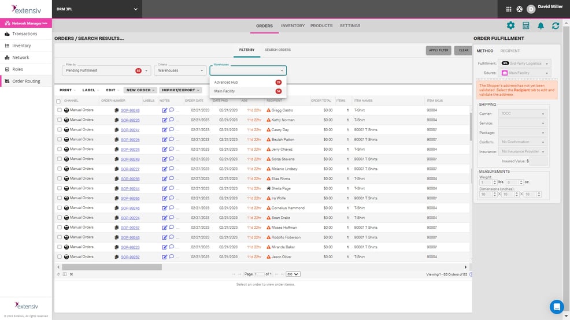Open David Miller user avatar
This screenshot has width=570, height=320.
(x=531, y=9)
